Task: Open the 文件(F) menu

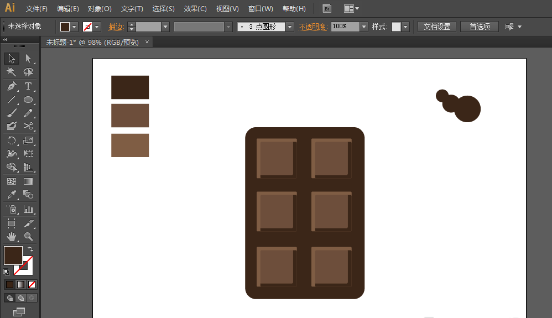Action: click(x=37, y=9)
